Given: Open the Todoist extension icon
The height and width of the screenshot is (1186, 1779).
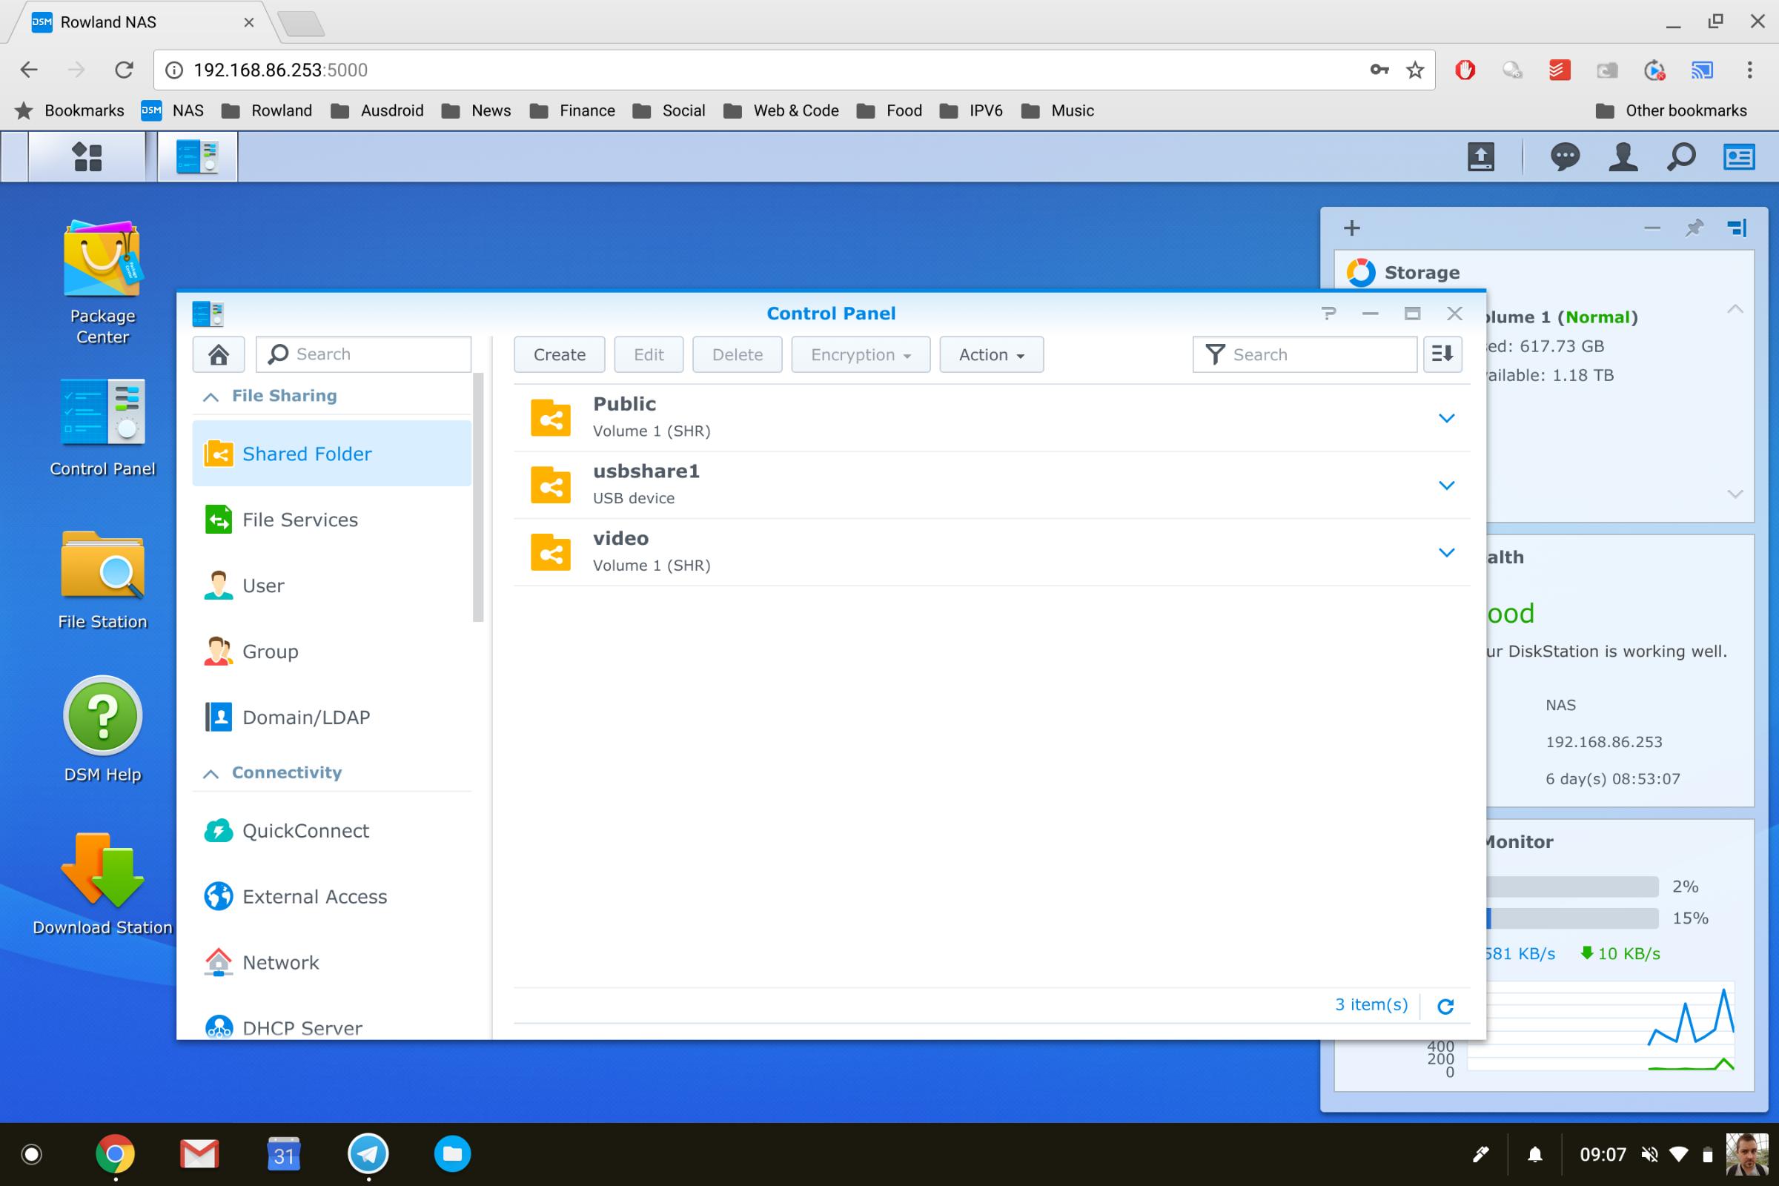Looking at the screenshot, I should (x=1560, y=70).
